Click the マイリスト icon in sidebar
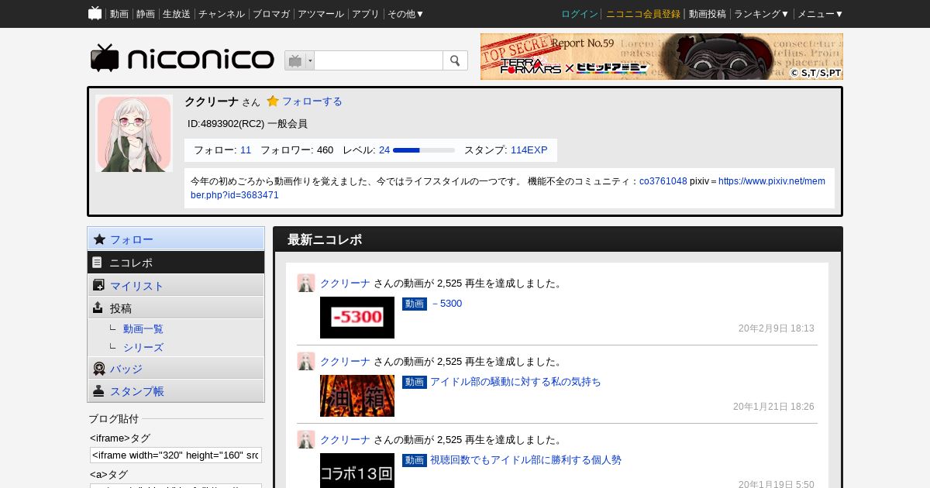The image size is (930, 488). pyautogui.click(x=98, y=285)
